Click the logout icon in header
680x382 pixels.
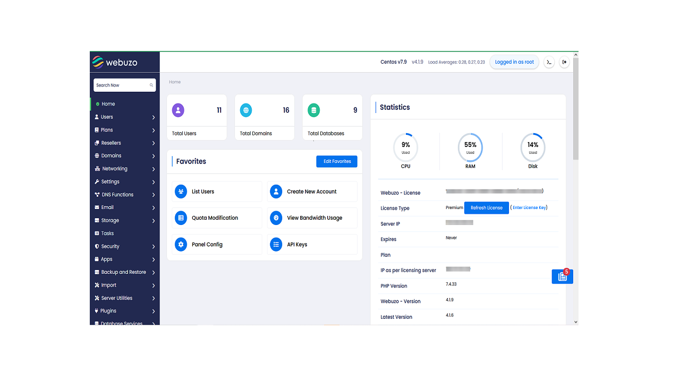click(x=564, y=62)
